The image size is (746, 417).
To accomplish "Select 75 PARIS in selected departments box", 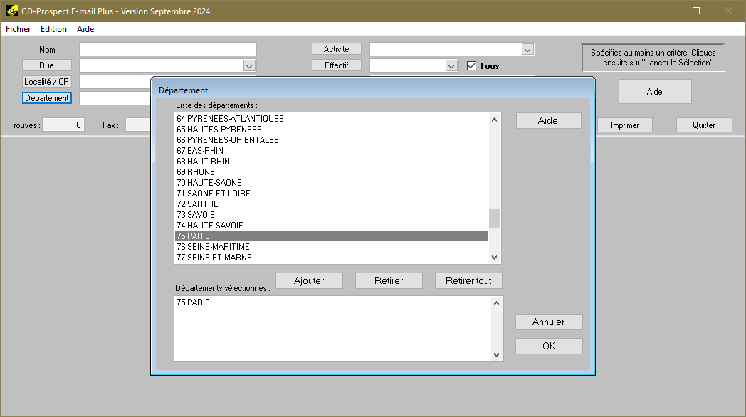I will tap(194, 302).
